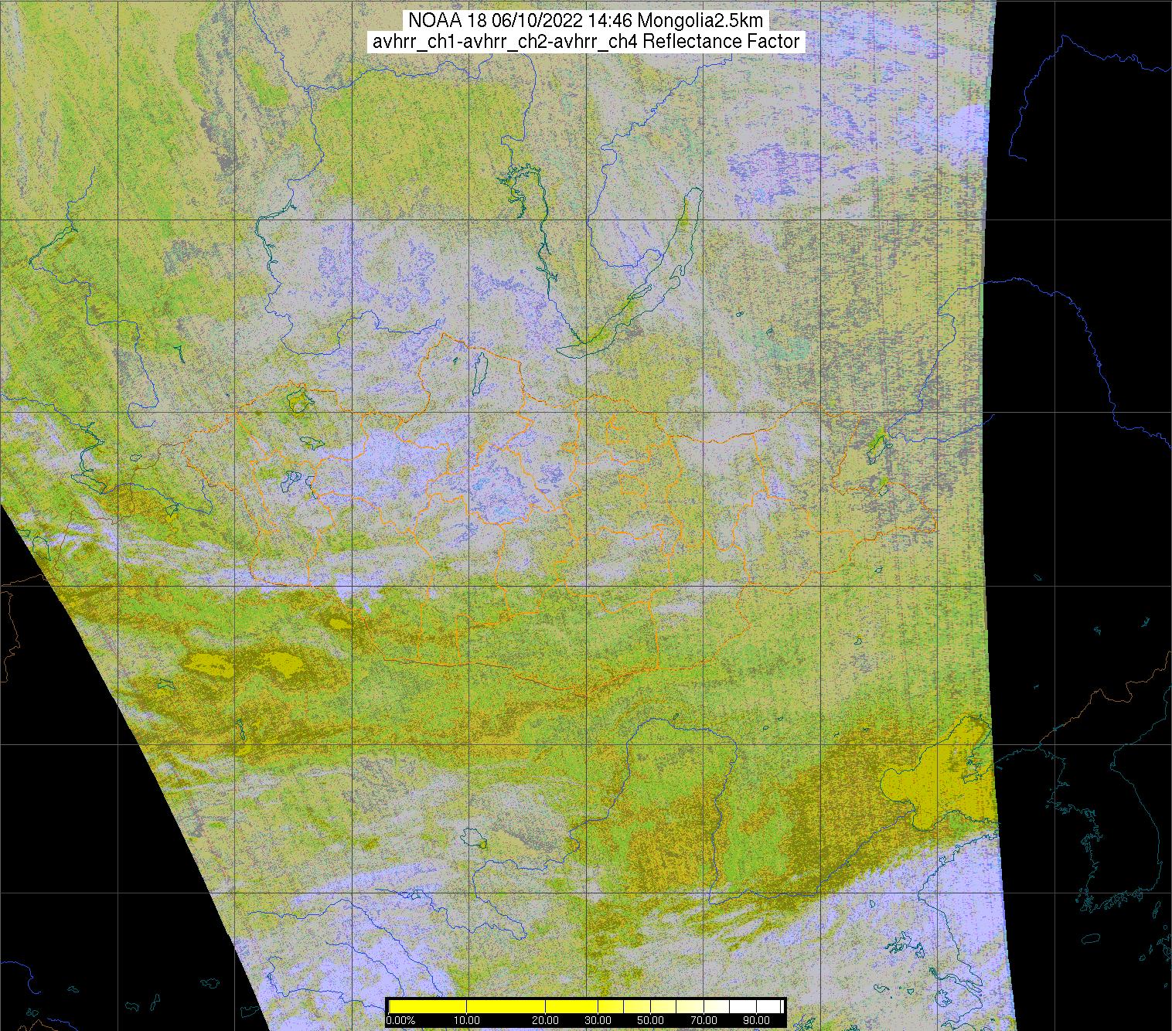
Task: Click the lake outline in far northwest Mongolia
Action: click(x=297, y=401)
